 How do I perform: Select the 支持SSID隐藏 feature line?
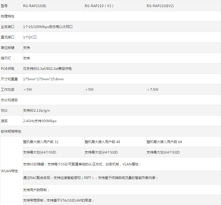tap(82, 164)
